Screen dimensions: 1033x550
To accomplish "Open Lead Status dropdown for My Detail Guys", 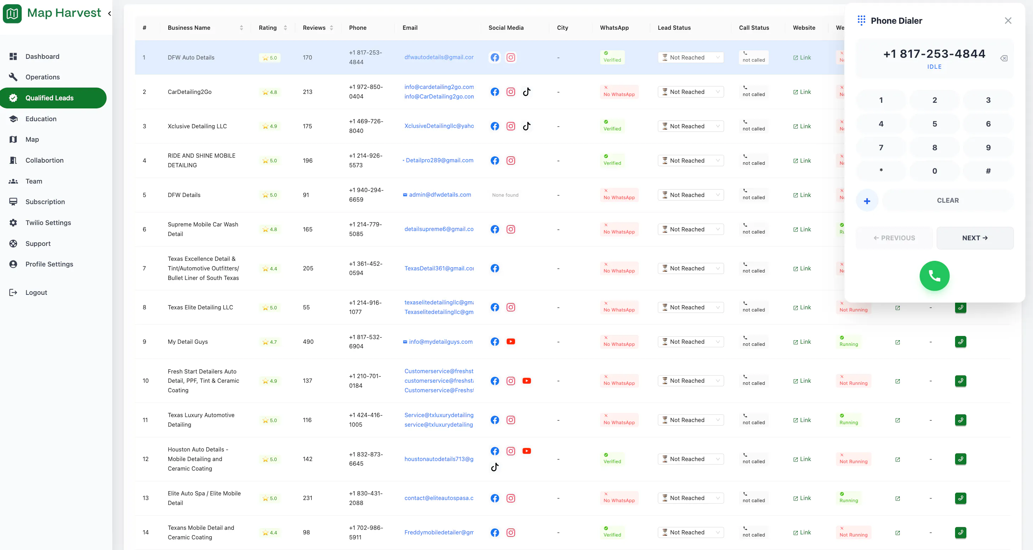I will tap(690, 342).
